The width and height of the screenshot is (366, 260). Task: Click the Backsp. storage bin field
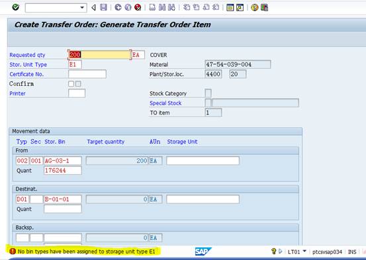[x=63, y=238]
